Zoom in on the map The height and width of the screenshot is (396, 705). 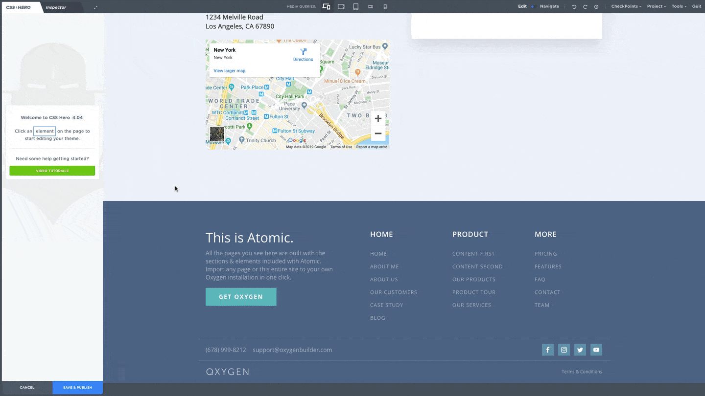pyautogui.click(x=378, y=119)
